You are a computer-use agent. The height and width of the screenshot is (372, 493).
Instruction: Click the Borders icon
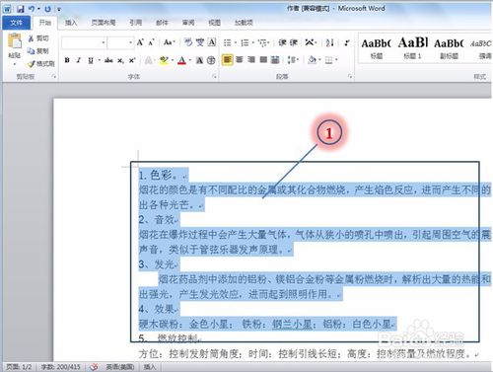329,60
